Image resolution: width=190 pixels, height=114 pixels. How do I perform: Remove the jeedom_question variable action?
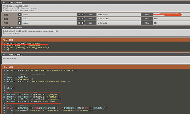pos(20,19)
